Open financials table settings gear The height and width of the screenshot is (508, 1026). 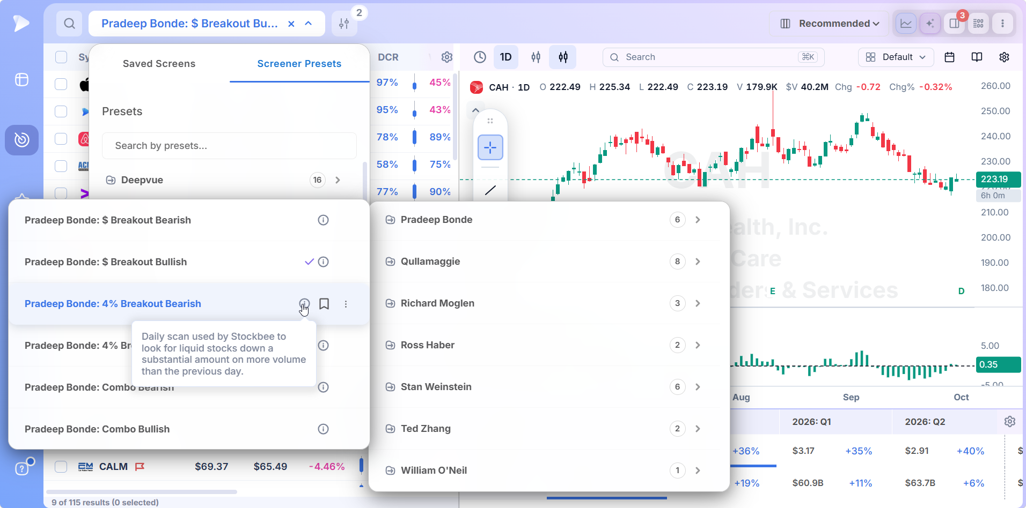coord(1009,422)
